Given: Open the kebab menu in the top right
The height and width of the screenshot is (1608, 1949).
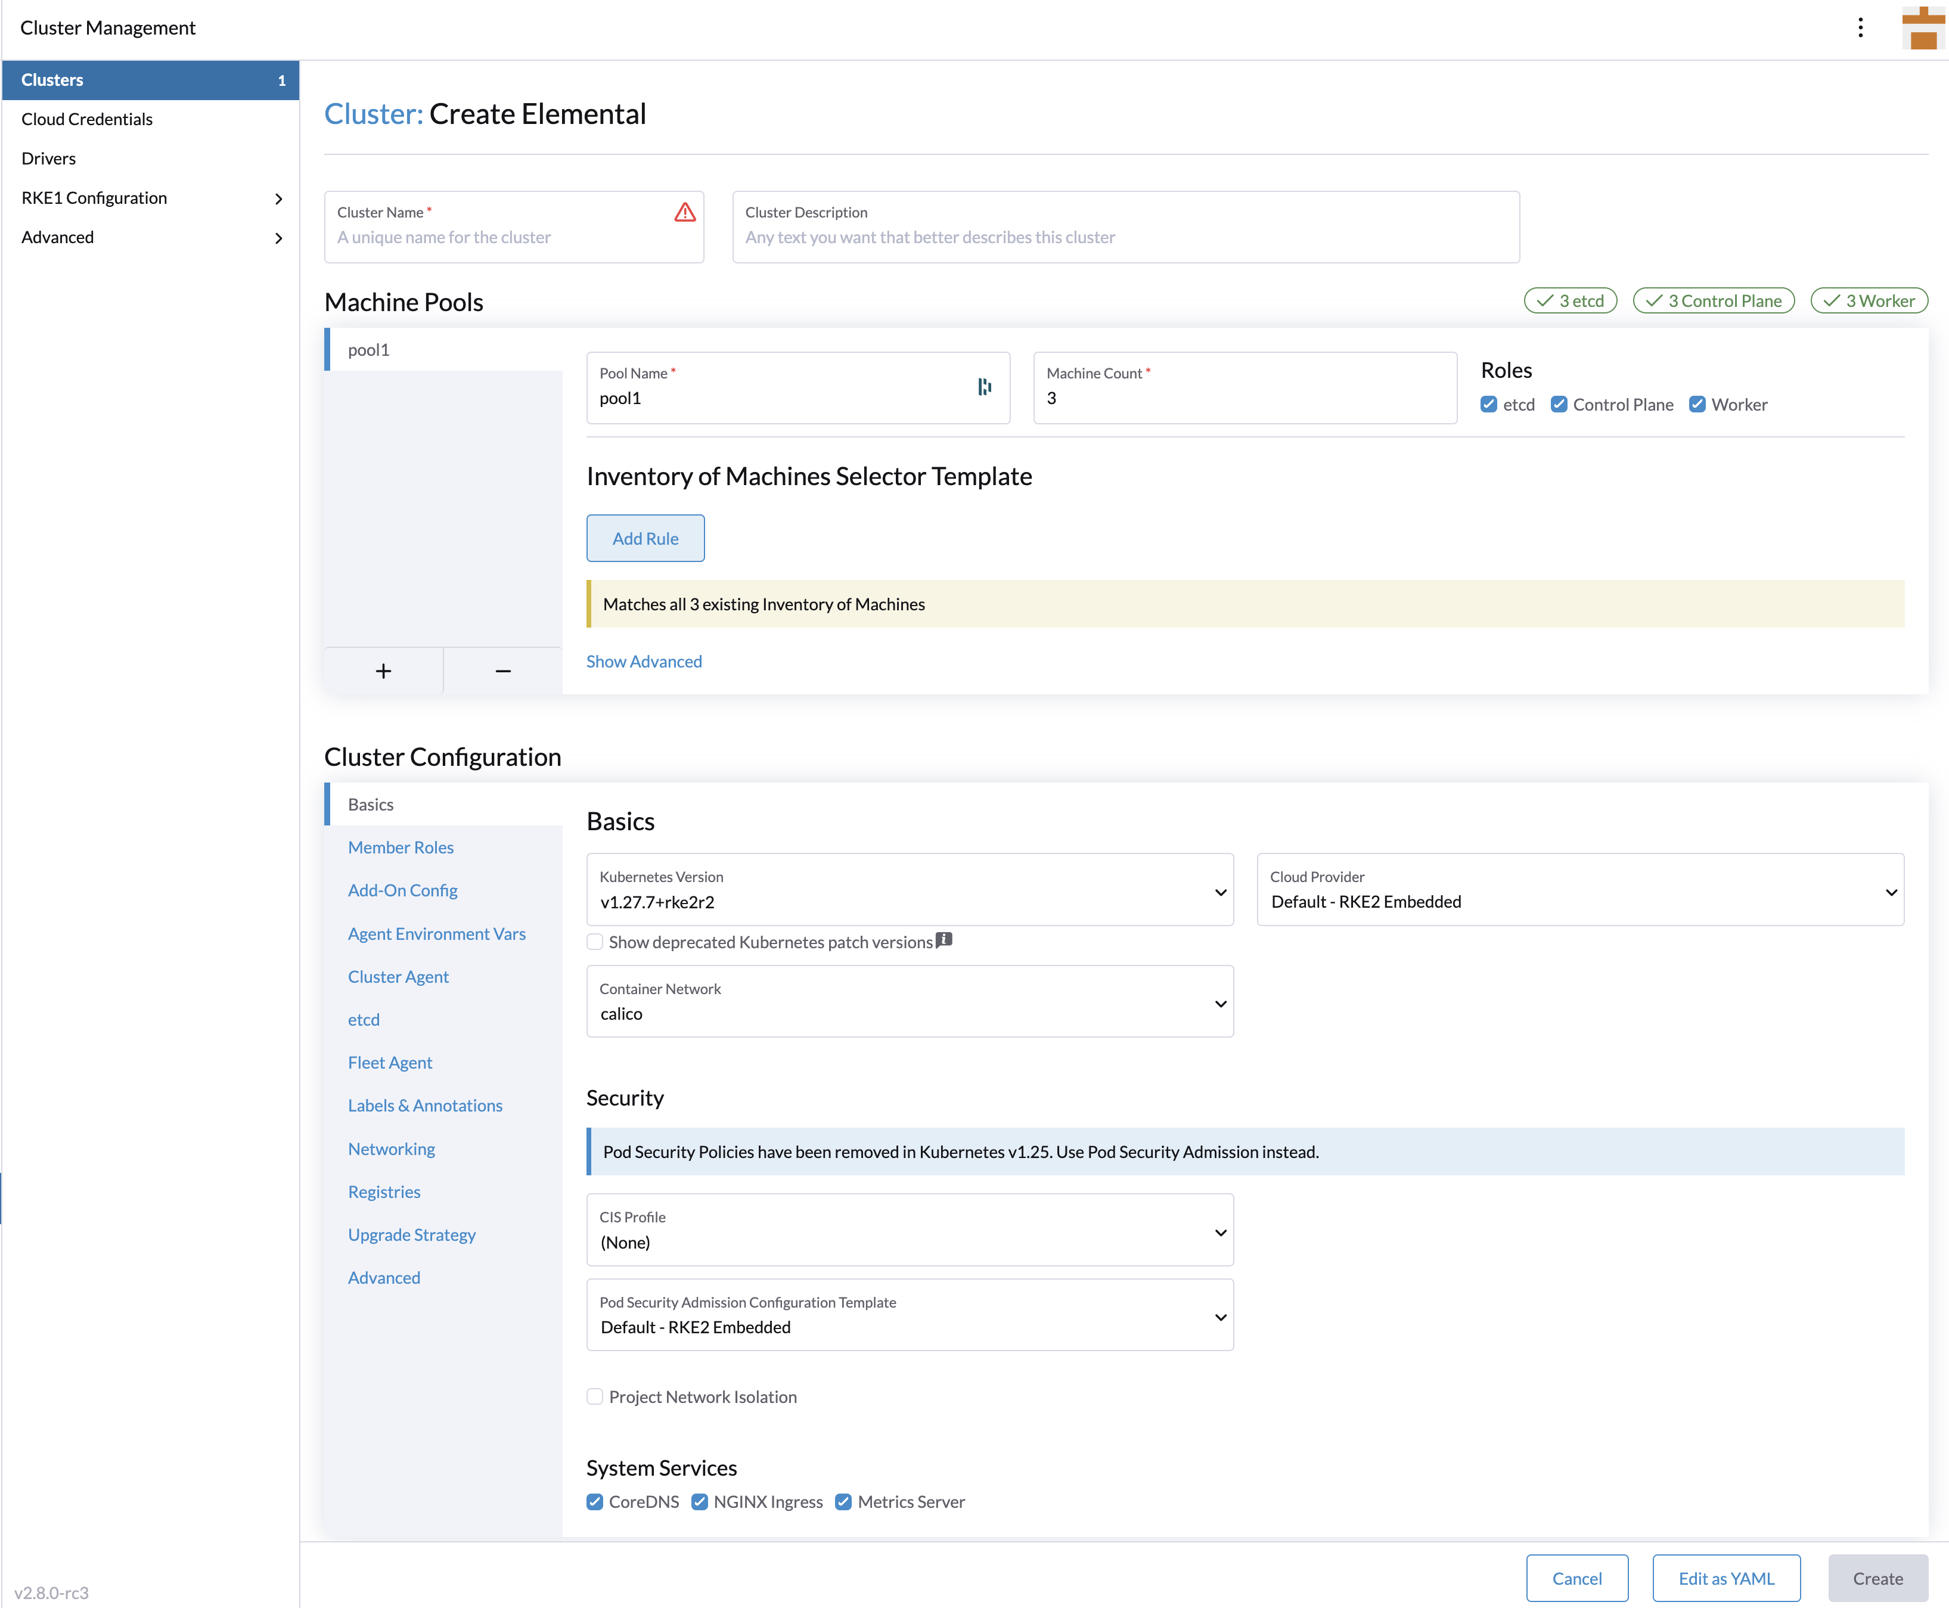Looking at the screenshot, I should (1861, 27).
